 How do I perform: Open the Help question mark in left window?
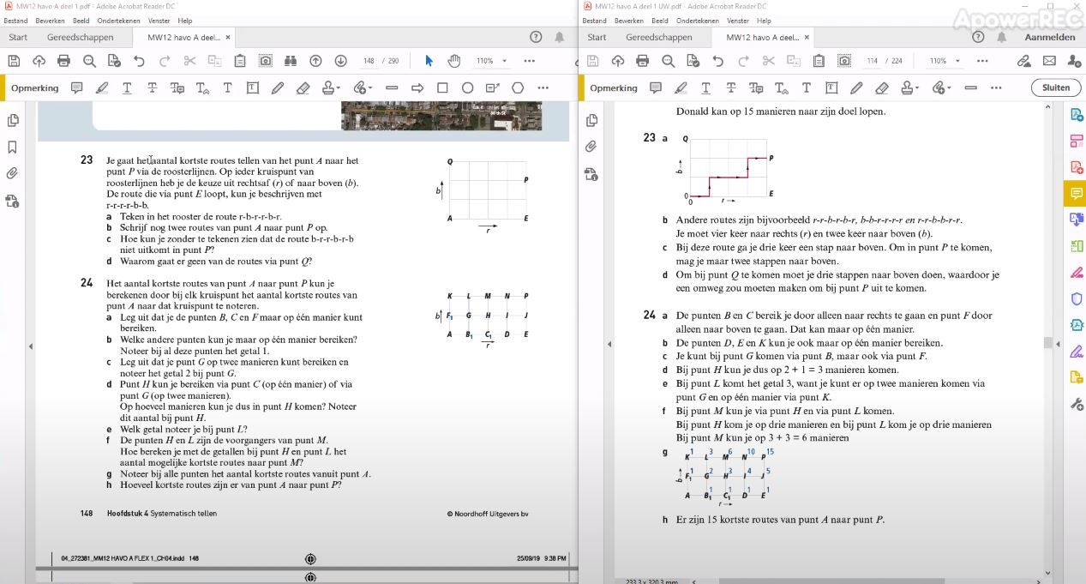pyautogui.click(x=536, y=37)
